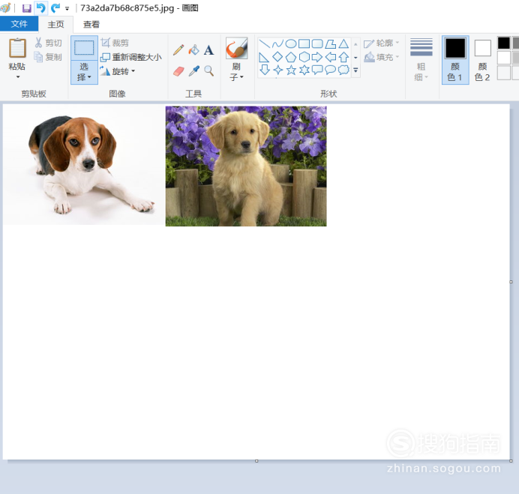Expand the shapes gallery more arrow
Image resolution: width=519 pixels, height=494 pixels.
(x=355, y=70)
